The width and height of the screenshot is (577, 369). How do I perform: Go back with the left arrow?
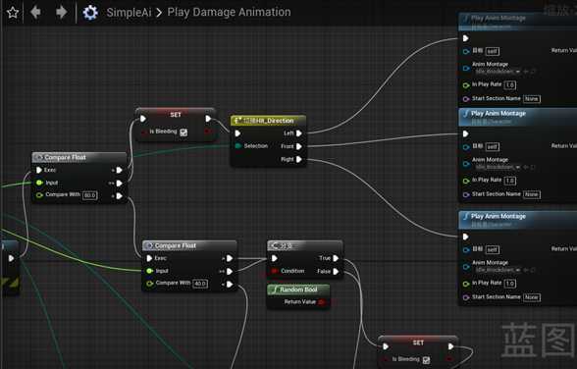35,12
